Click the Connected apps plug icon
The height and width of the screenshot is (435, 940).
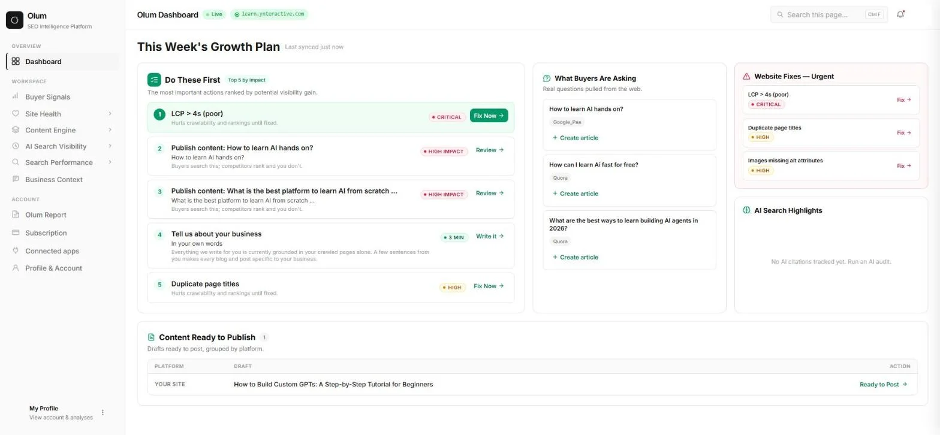[16, 250]
